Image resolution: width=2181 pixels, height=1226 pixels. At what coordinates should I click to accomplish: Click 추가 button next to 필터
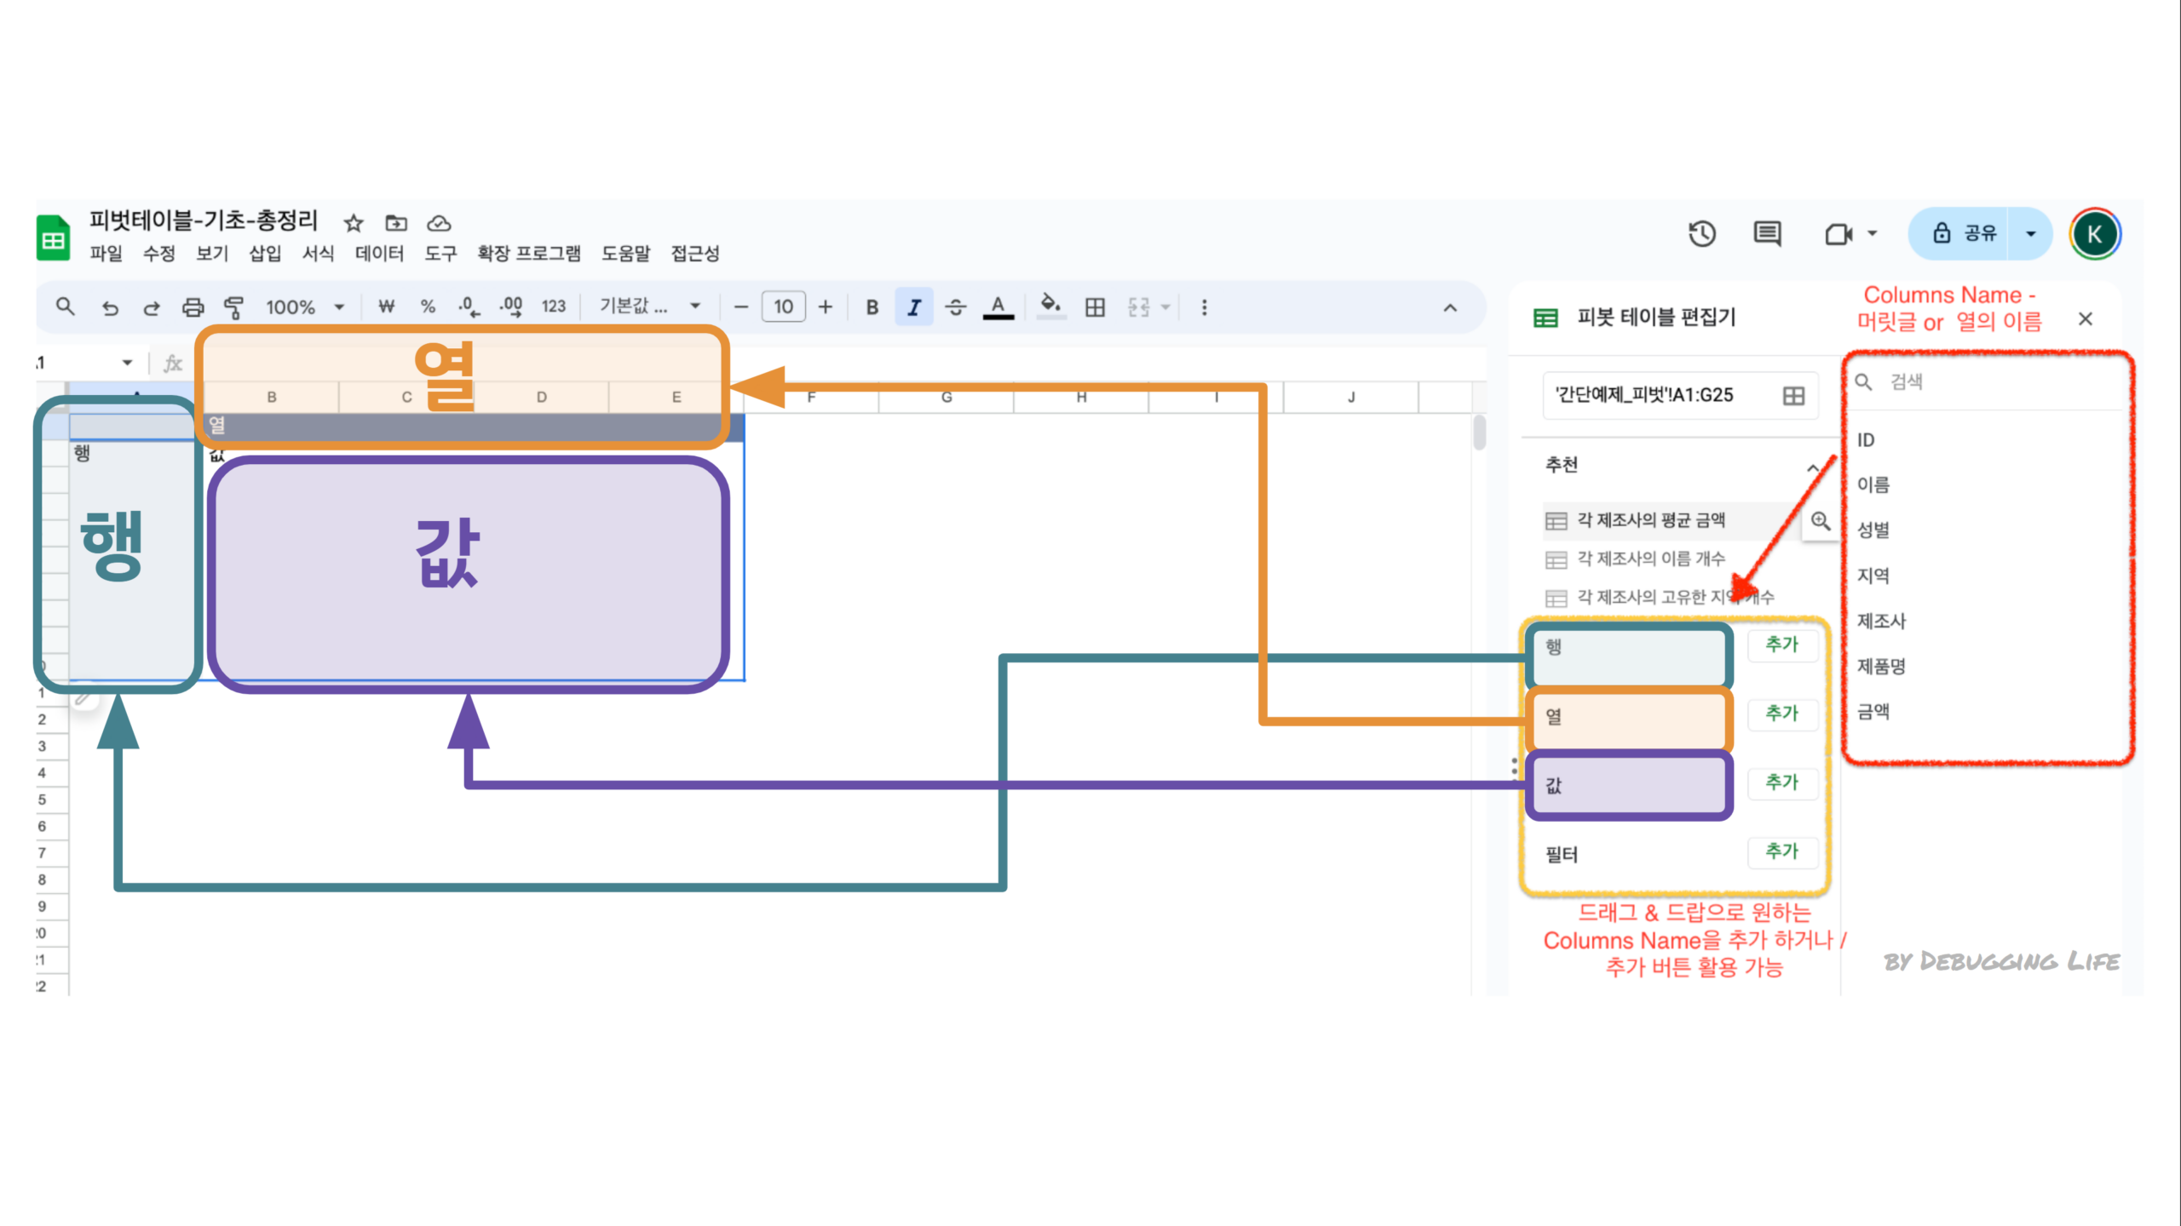[x=1781, y=851]
